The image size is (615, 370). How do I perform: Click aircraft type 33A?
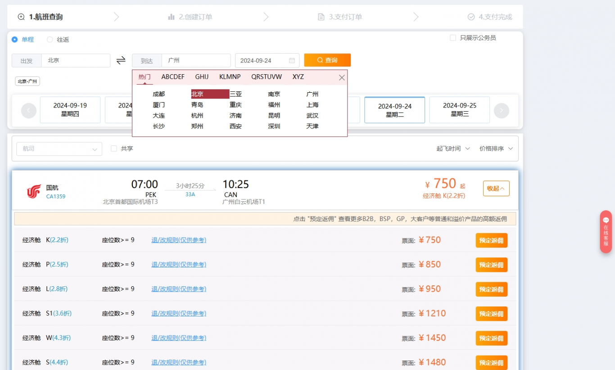190,194
